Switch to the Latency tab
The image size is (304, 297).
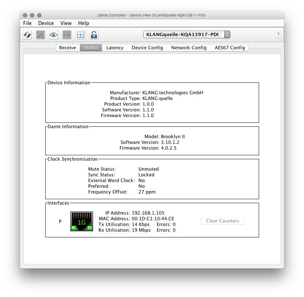115,48
